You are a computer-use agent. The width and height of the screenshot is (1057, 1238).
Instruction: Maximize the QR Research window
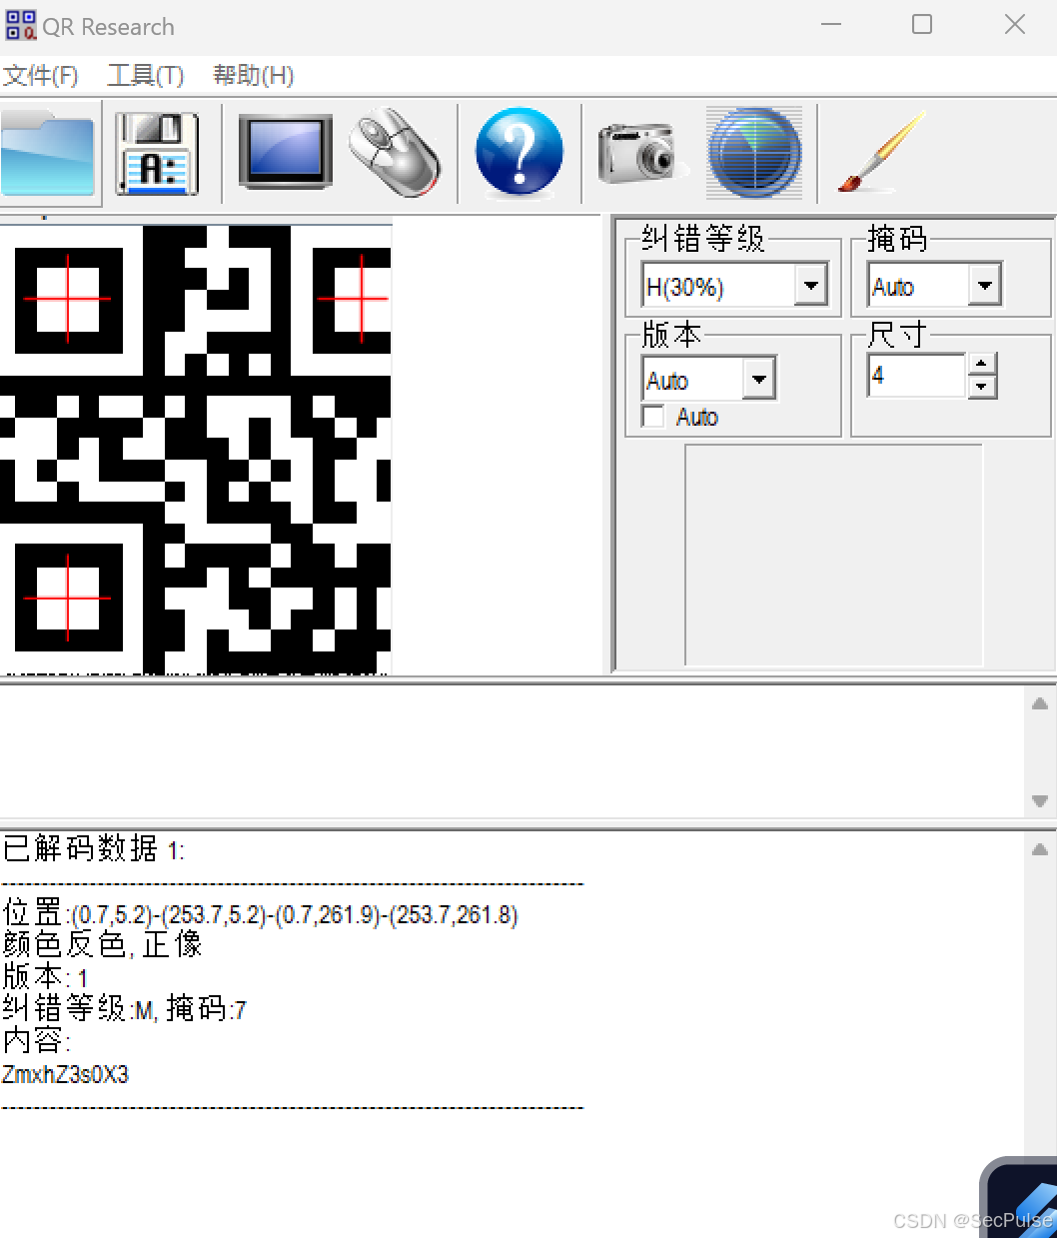pos(922,25)
